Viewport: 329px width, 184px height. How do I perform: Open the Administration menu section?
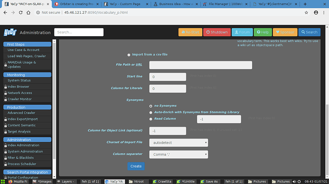27,140
